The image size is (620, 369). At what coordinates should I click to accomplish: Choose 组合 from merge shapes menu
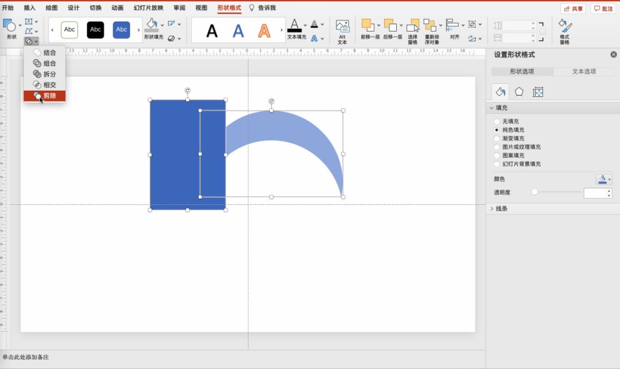pos(44,63)
